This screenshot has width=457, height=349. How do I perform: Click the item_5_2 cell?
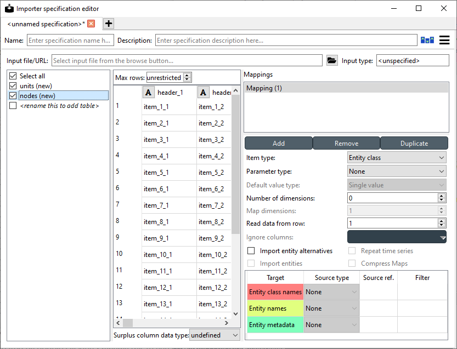coord(214,173)
